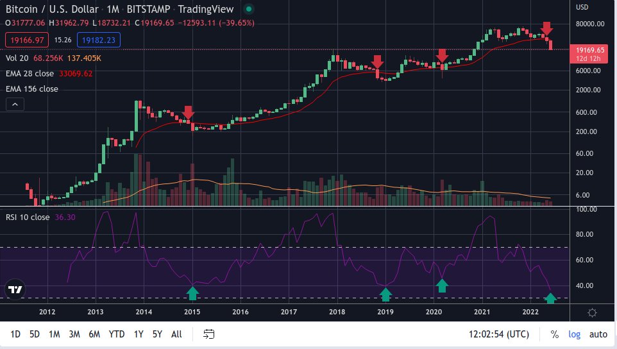
Task: Click the spread value 15.26
Action: point(63,40)
